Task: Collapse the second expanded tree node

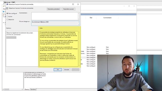Action: point(3,22)
